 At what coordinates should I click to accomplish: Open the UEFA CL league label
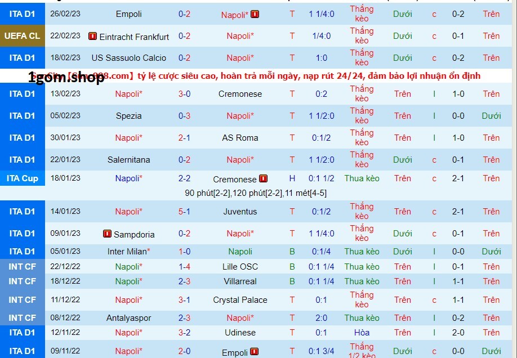pyautogui.click(x=22, y=36)
